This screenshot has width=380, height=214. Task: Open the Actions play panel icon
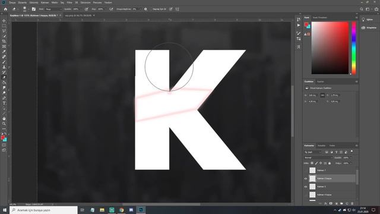click(x=299, y=25)
